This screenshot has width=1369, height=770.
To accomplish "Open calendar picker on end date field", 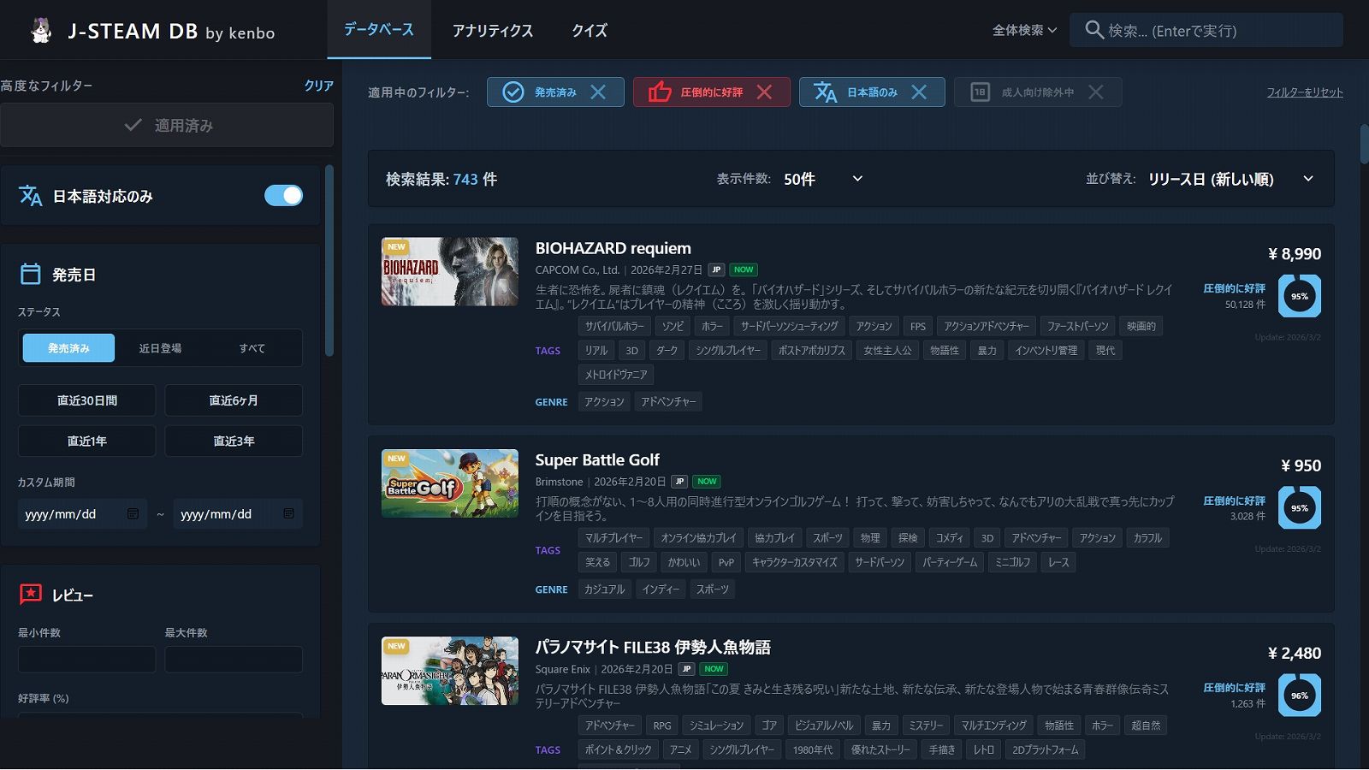I will [288, 514].
